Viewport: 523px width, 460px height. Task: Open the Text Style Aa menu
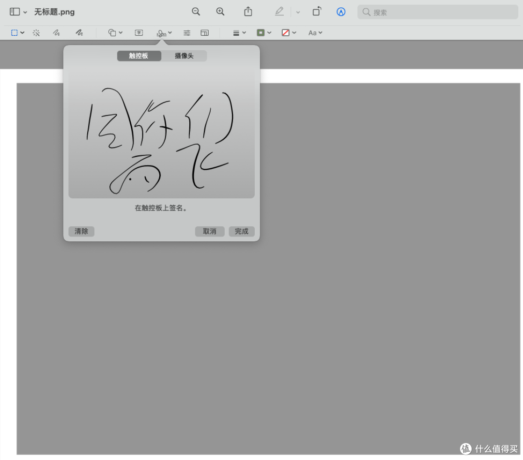[315, 32]
